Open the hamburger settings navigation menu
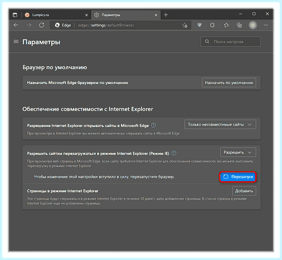The height and width of the screenshot is (260, 282). [16, 42]
